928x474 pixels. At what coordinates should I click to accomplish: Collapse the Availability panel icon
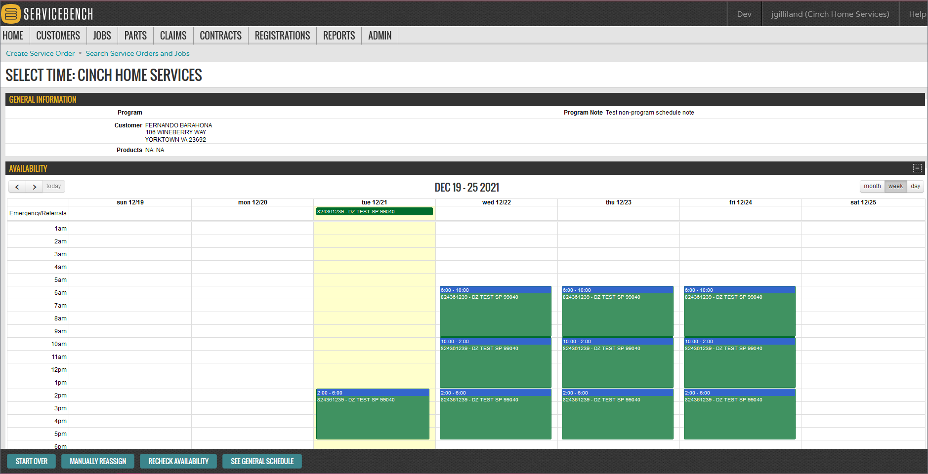tap(917, 168)
